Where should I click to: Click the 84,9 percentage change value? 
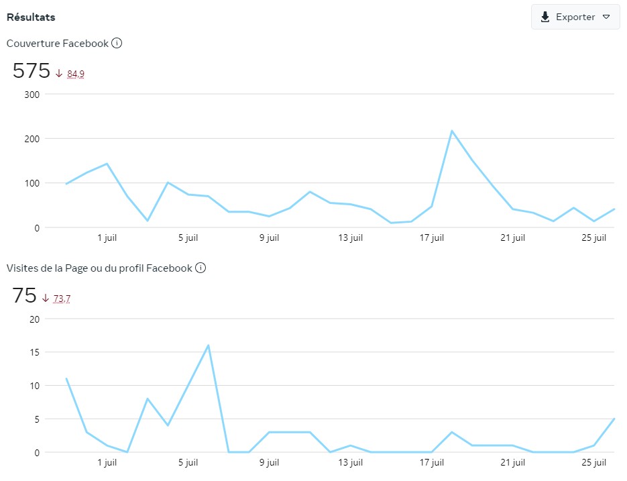(x=76, y=74)
